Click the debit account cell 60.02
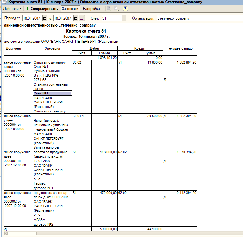This screenshot has height=237, width=243. coord(77,62)
